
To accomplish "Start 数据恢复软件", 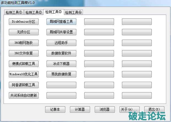I will (x=61, y=53).
